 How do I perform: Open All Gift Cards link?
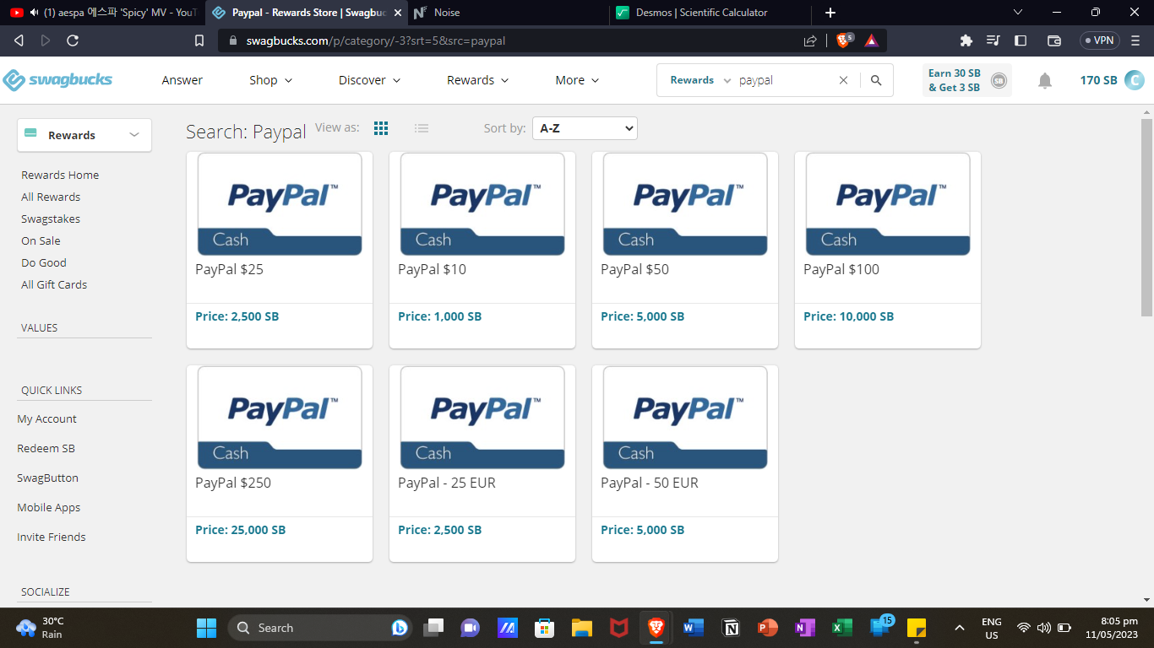click(54, 284)
